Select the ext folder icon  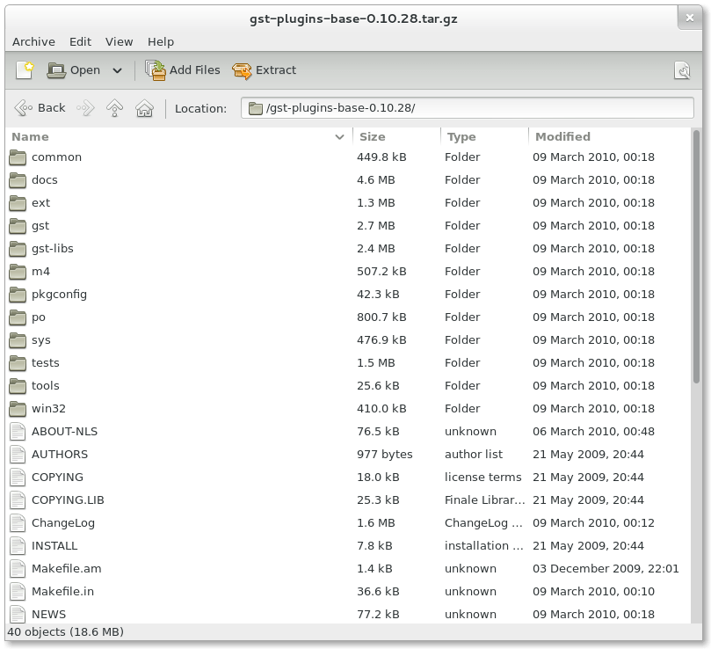click(x=18, y=203)
